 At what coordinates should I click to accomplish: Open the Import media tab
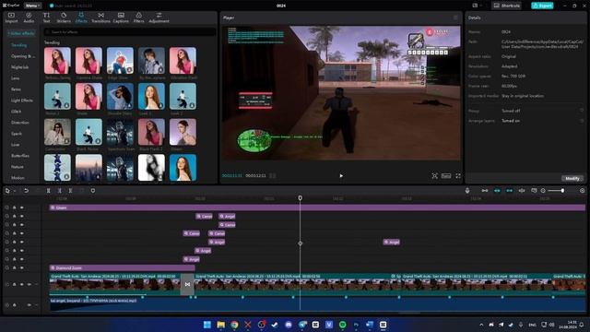click(x=11, y=18)
